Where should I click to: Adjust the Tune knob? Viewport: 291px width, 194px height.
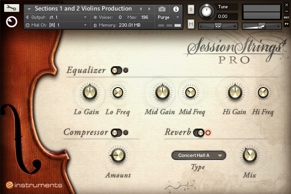(206, 11)
